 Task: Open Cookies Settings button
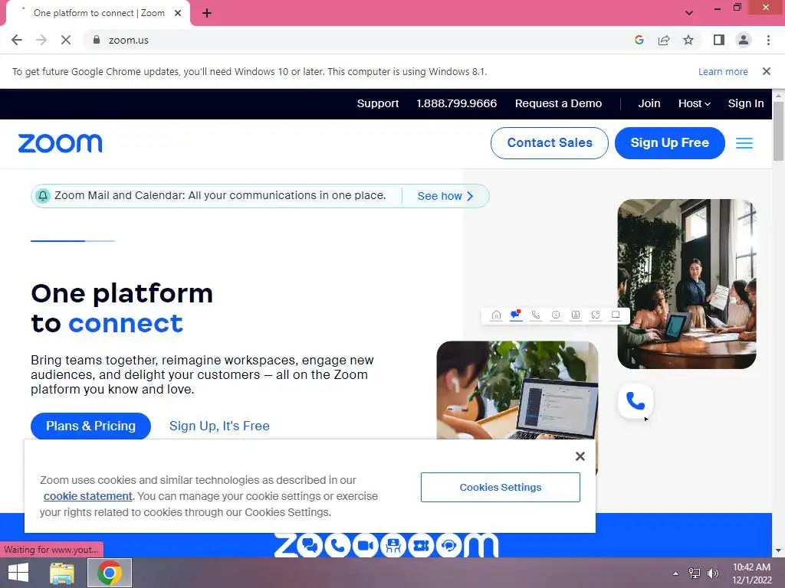[x=501, y=488]
